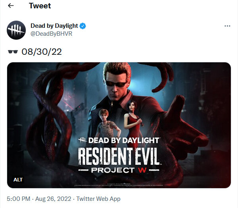Open the Dead by Daylight display name

click(x=54, y=26)
